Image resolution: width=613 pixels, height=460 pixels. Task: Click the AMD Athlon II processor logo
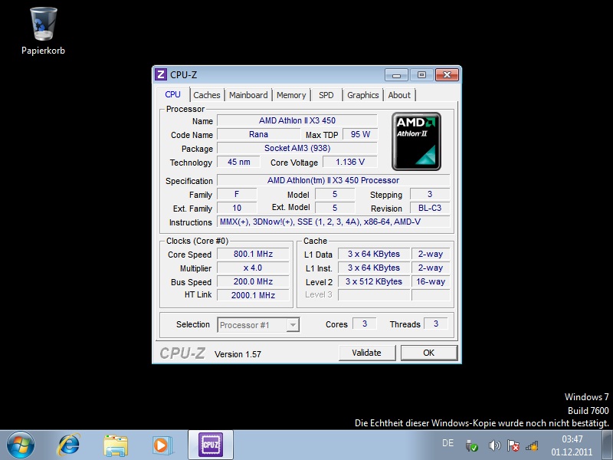416,141
